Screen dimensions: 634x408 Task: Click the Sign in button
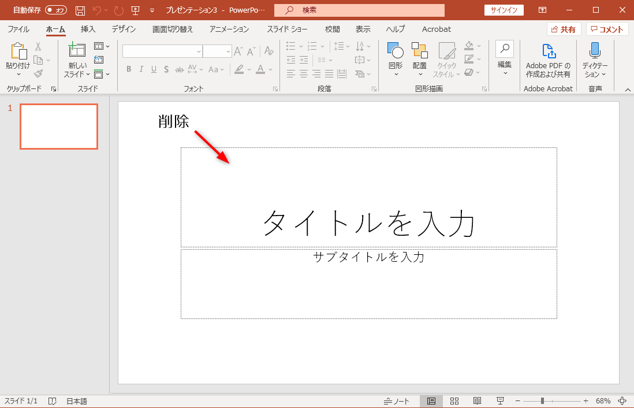504,10
